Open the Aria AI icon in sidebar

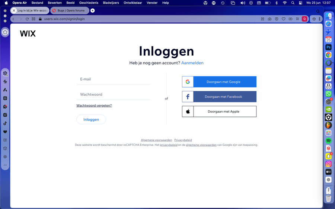[x=5, y=90]
